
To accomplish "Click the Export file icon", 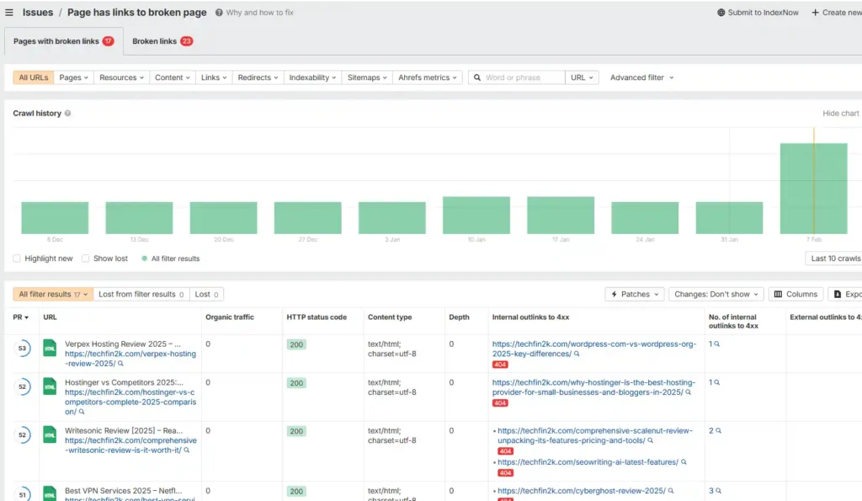I will coord(838,294).
